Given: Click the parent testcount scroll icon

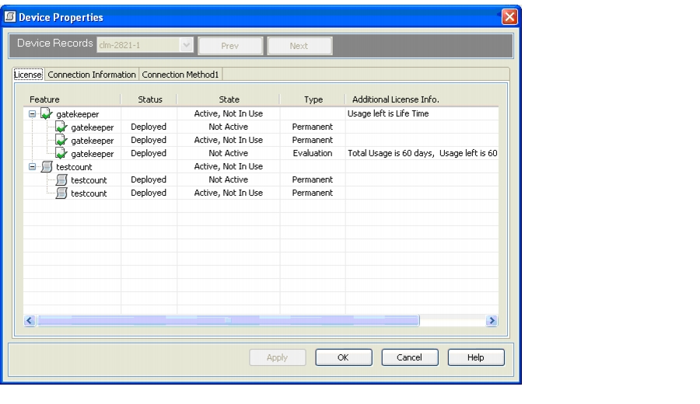Looking at the screenshot, I should (x=47, y=167).
